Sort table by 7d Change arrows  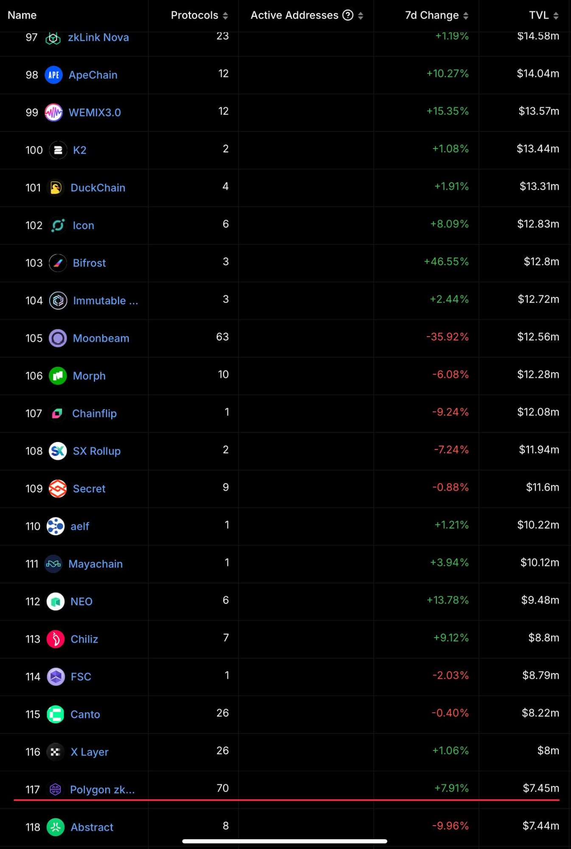(x=466, y=16)
